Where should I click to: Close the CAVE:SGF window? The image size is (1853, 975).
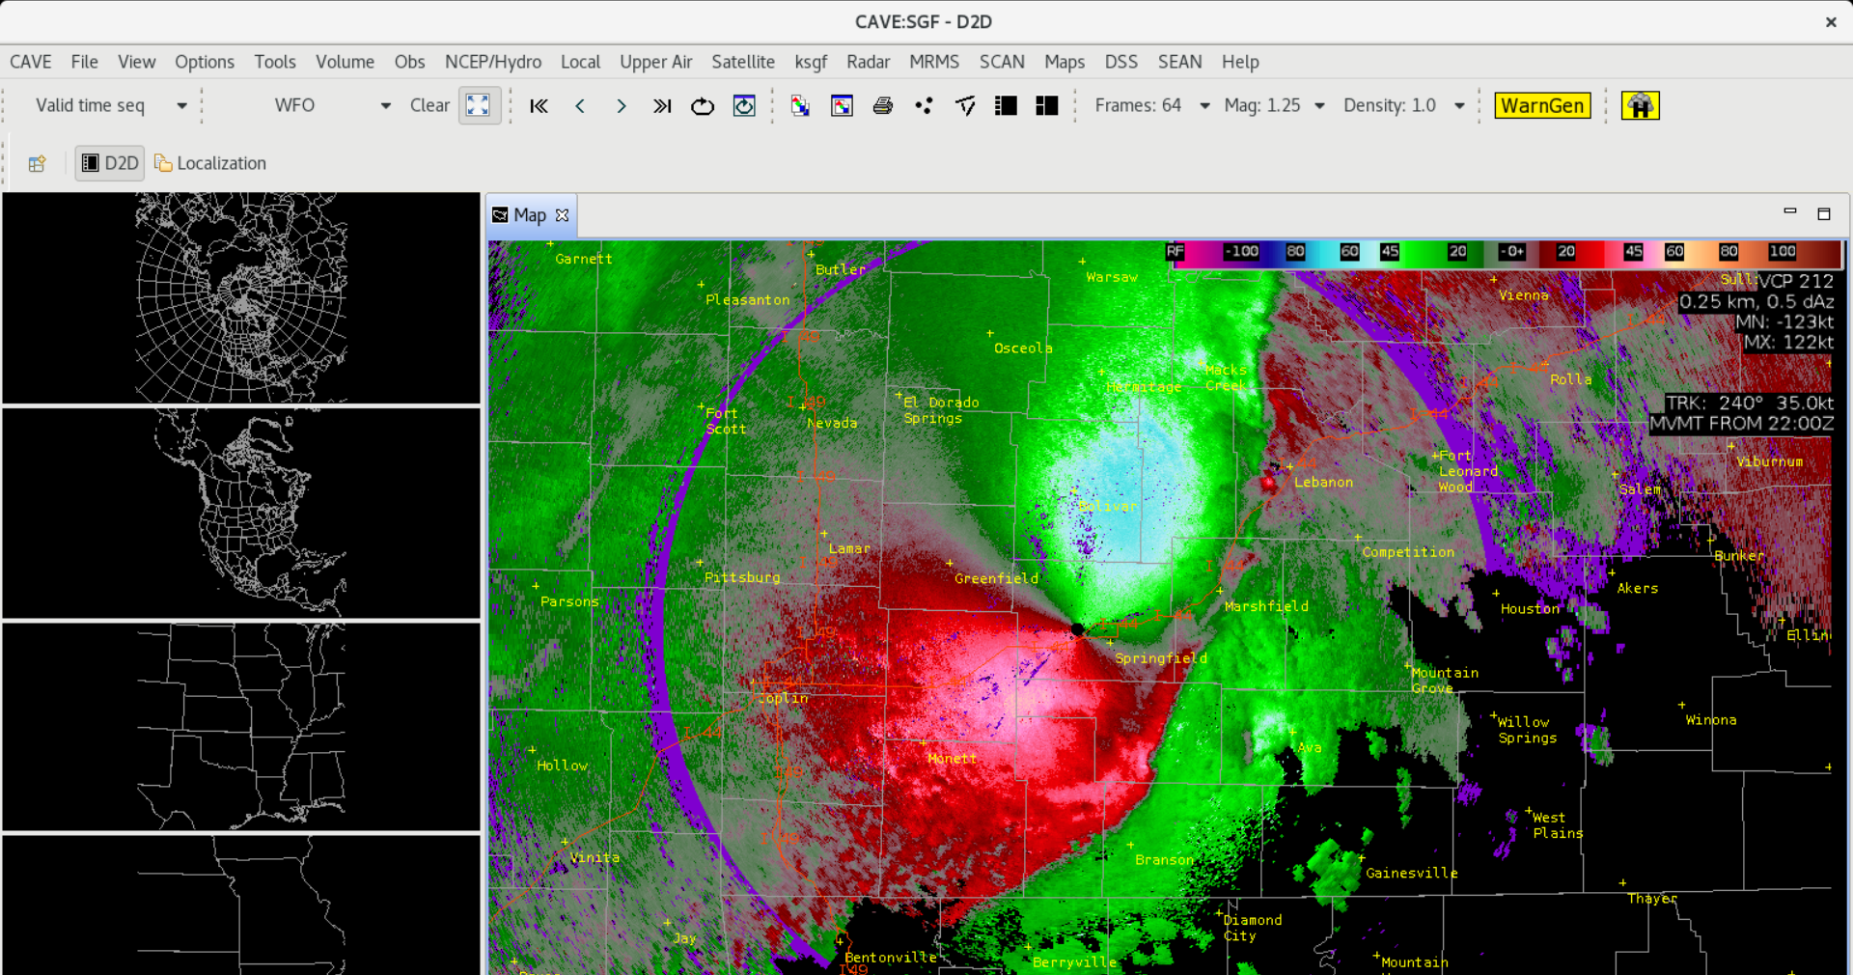[x=1831, y=21]
